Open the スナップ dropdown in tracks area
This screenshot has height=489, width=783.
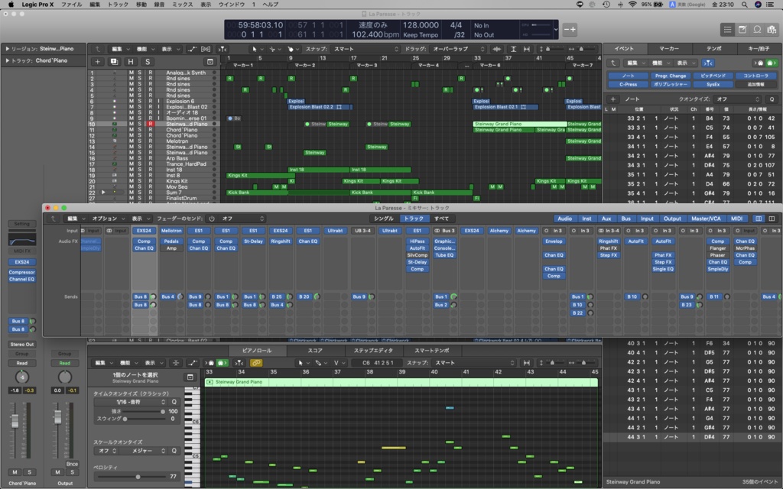[366, 49]
